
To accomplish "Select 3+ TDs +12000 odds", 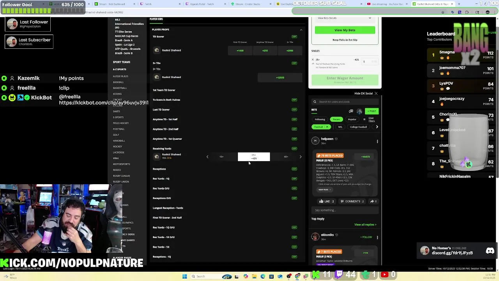I will (280, 77).
